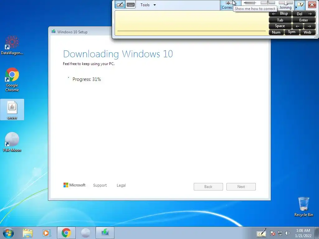Open the Action Center flag icon

click(x=273, y=233)
